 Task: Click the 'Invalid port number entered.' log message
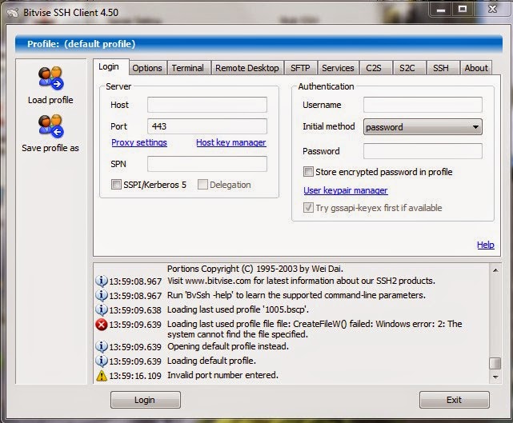[222, 375]
